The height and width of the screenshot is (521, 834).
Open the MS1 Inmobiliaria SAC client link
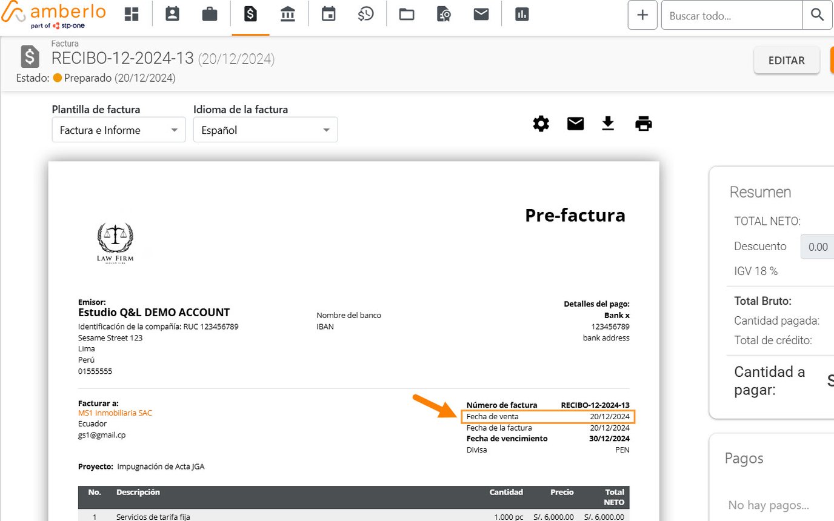pos(115,413)
